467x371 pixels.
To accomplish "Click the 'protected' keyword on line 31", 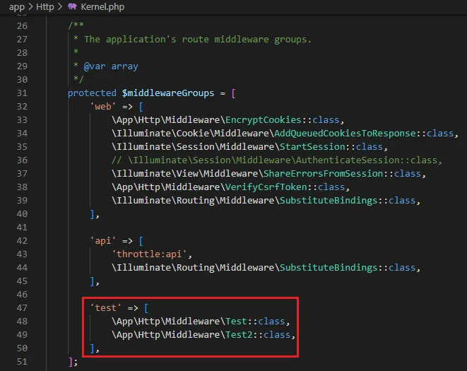I will pos(92,93).
